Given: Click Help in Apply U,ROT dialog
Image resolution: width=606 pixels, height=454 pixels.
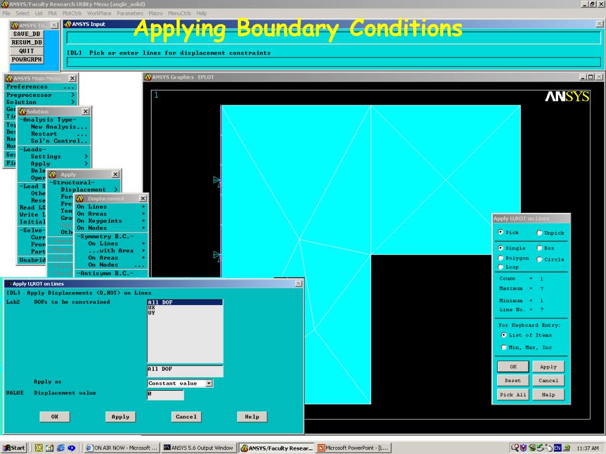Looking at the screenshot, I should [x=252, y=417].
